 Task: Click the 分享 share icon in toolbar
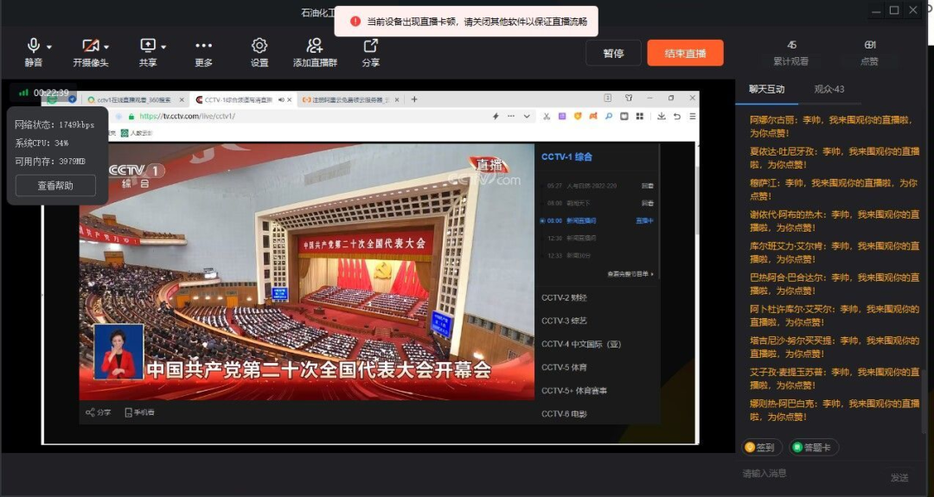(371, 46)
